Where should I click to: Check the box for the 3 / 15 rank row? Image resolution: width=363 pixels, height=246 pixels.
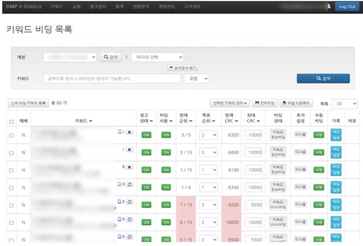(11, 153)
